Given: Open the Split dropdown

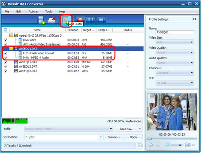Looking at the screenshot, I should click(x=175, y=83).
